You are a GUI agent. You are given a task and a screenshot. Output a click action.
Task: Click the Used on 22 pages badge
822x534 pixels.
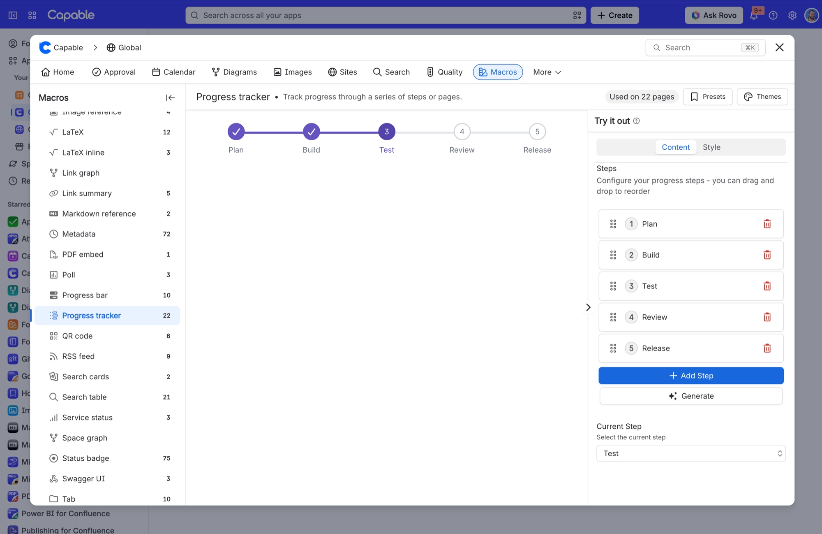pos(642,97)
